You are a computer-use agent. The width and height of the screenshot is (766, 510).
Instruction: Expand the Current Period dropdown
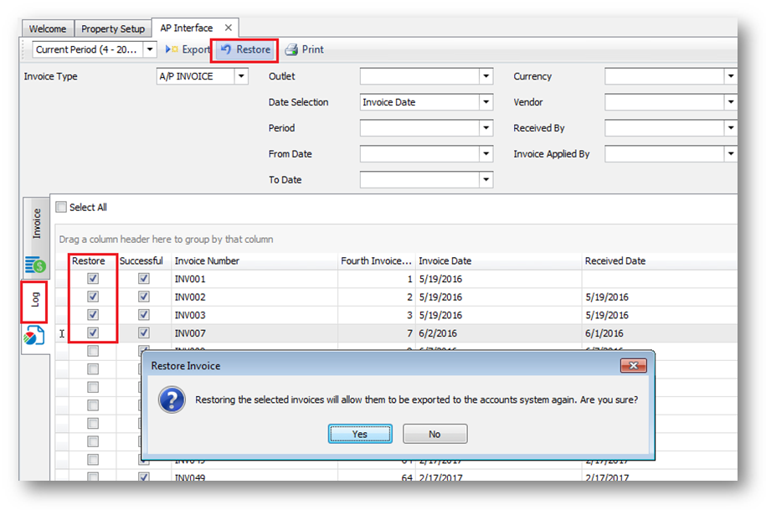pos(150,50)
